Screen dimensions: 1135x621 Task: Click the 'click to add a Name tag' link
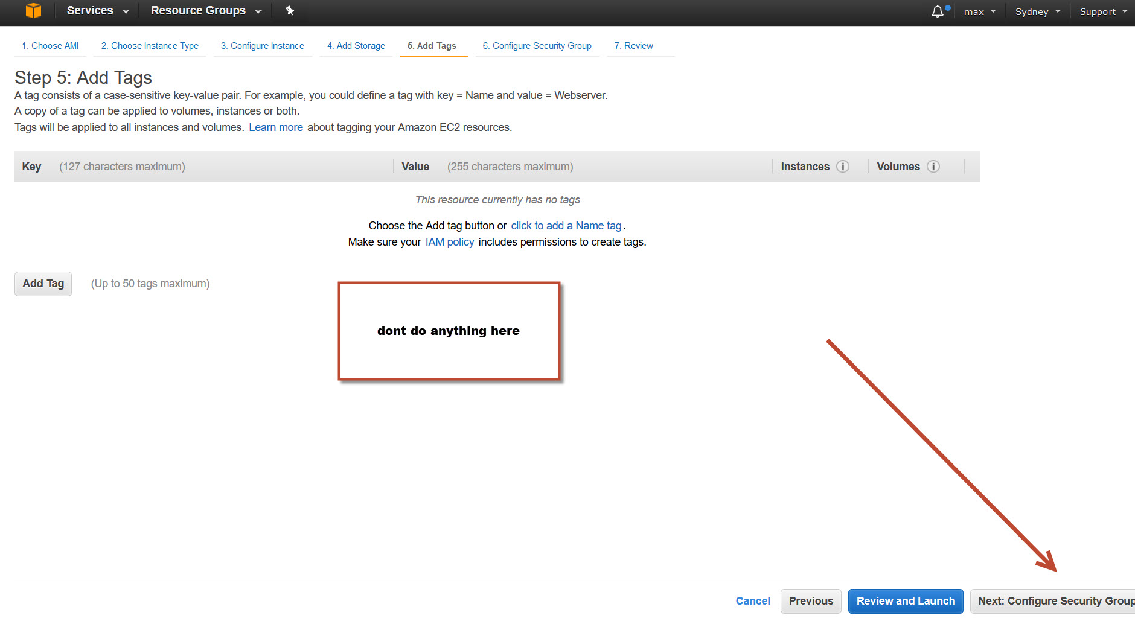(x=566, y=226)
